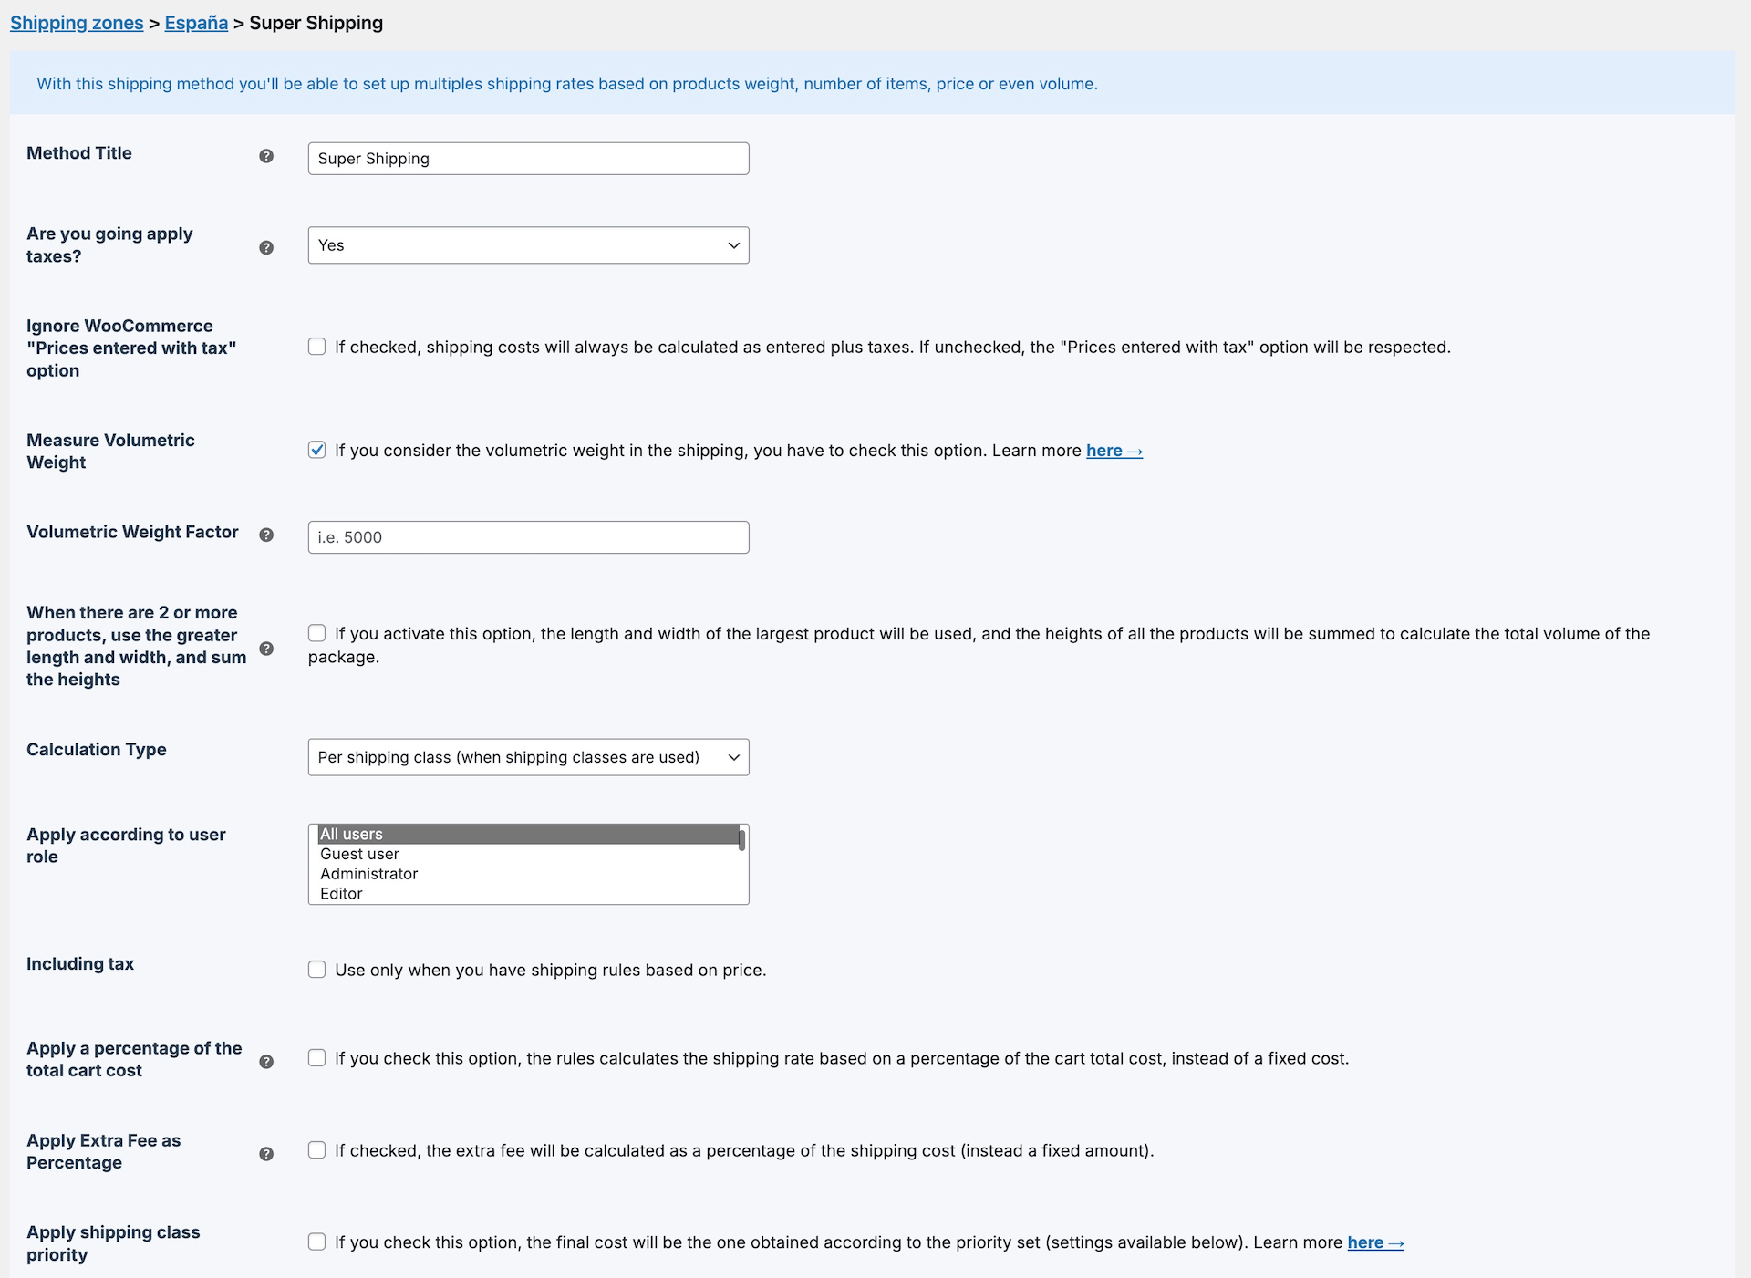Click the Volumetric Weight Factor input field
This screenshot has height=1278, width=1751.
coord(528,537)
